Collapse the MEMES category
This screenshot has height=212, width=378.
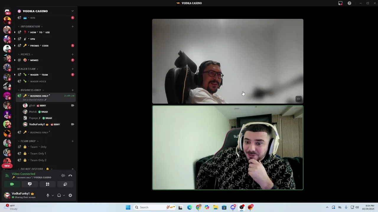pos(25,54)
